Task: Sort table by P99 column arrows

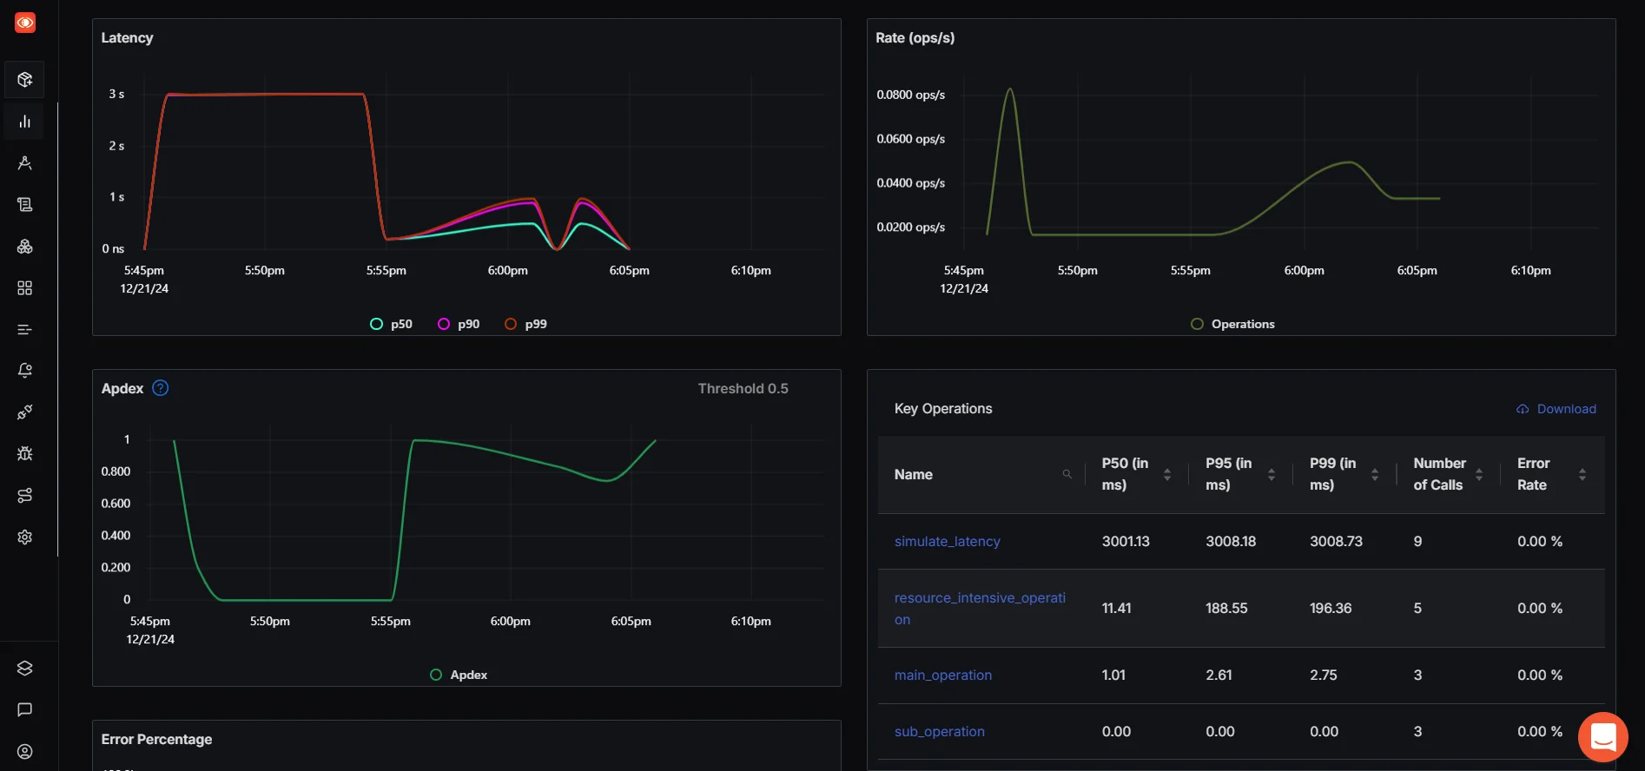Action: click(x=1375, y=474)
